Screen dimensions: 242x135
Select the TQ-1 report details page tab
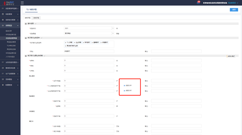(x=31, y=10)
